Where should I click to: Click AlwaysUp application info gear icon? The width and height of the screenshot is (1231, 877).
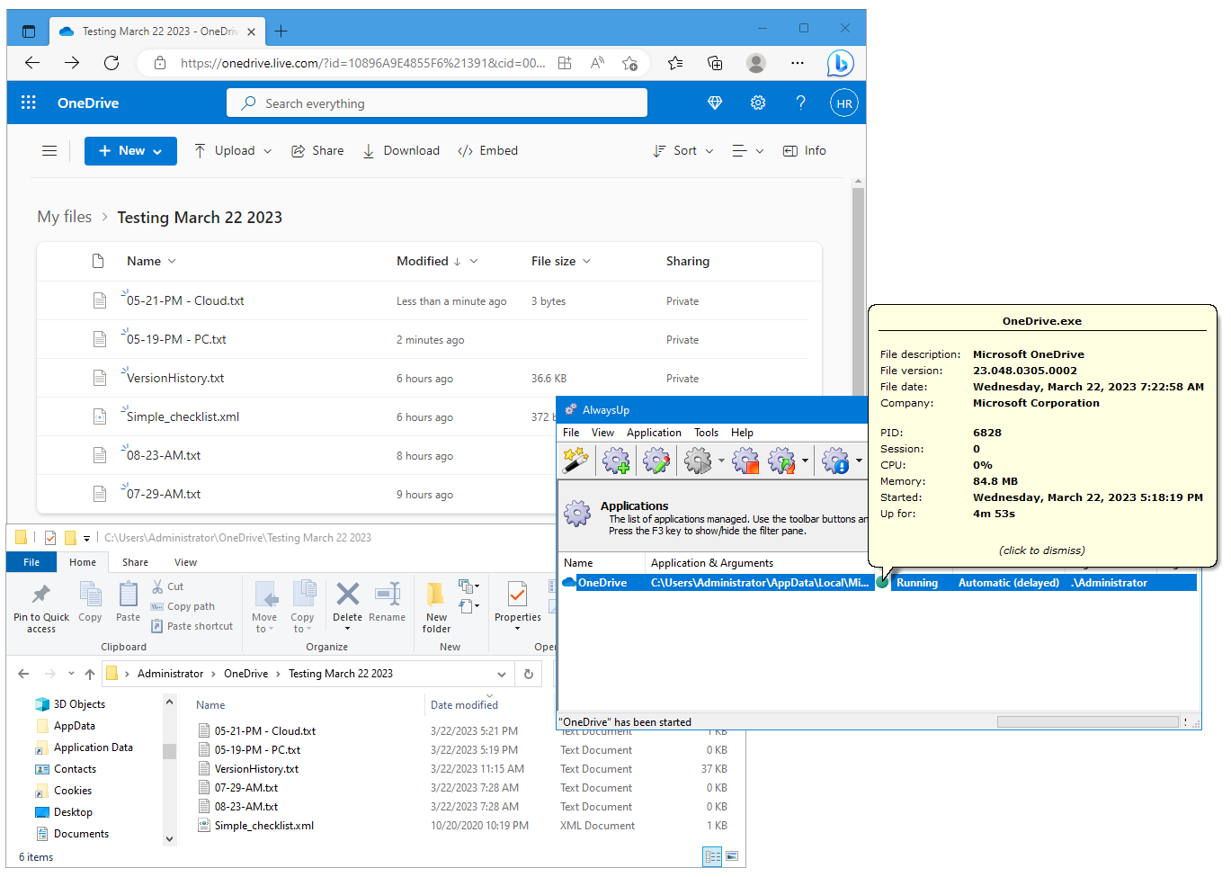835,461
